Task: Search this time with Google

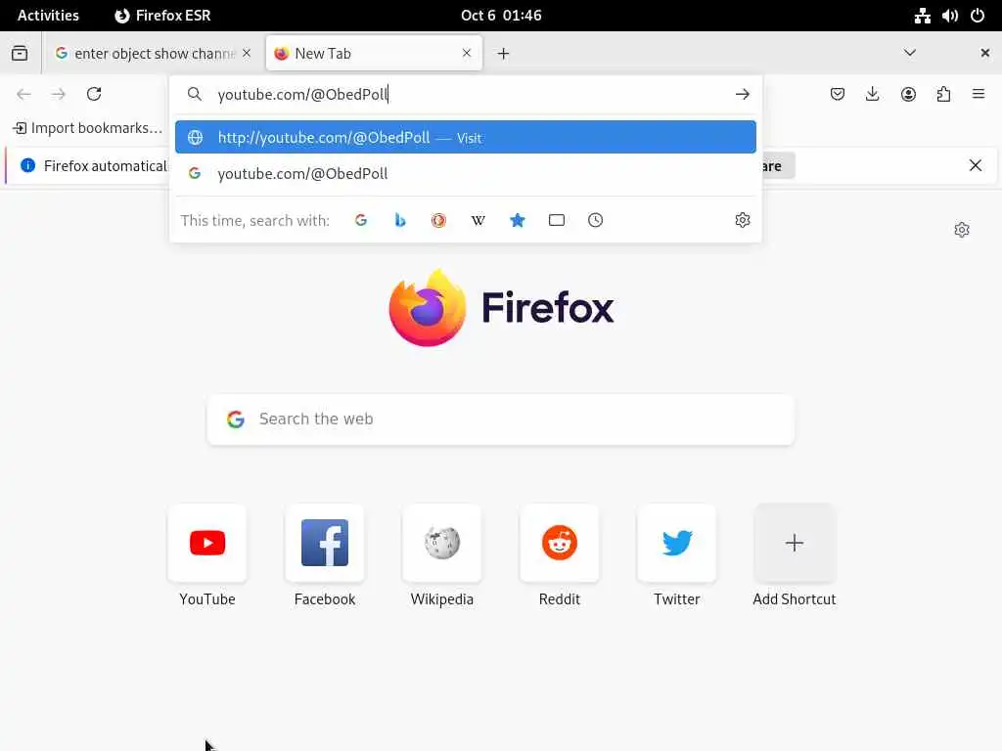Action: pyautogui.click(x=361, y=220)
